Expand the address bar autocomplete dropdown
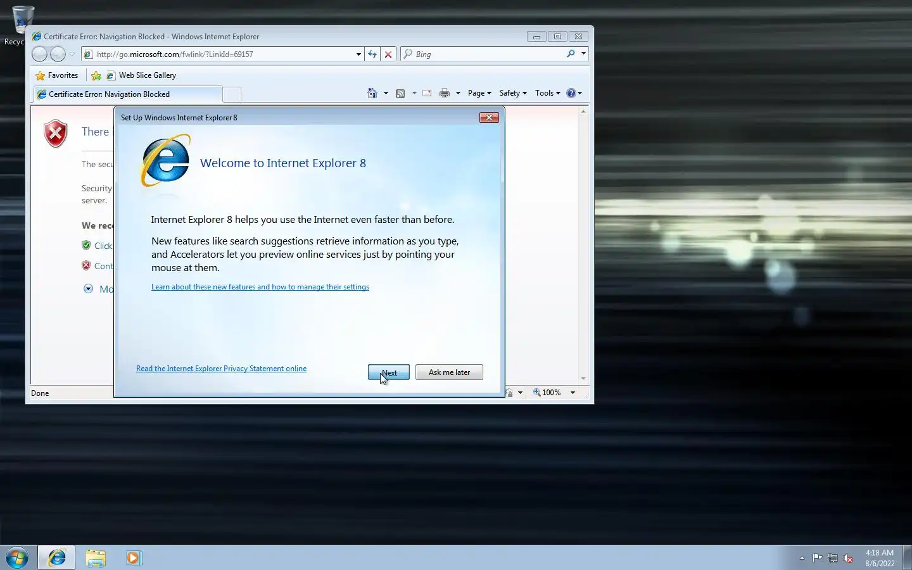The image size is (912, 570). tap(358, 54)
